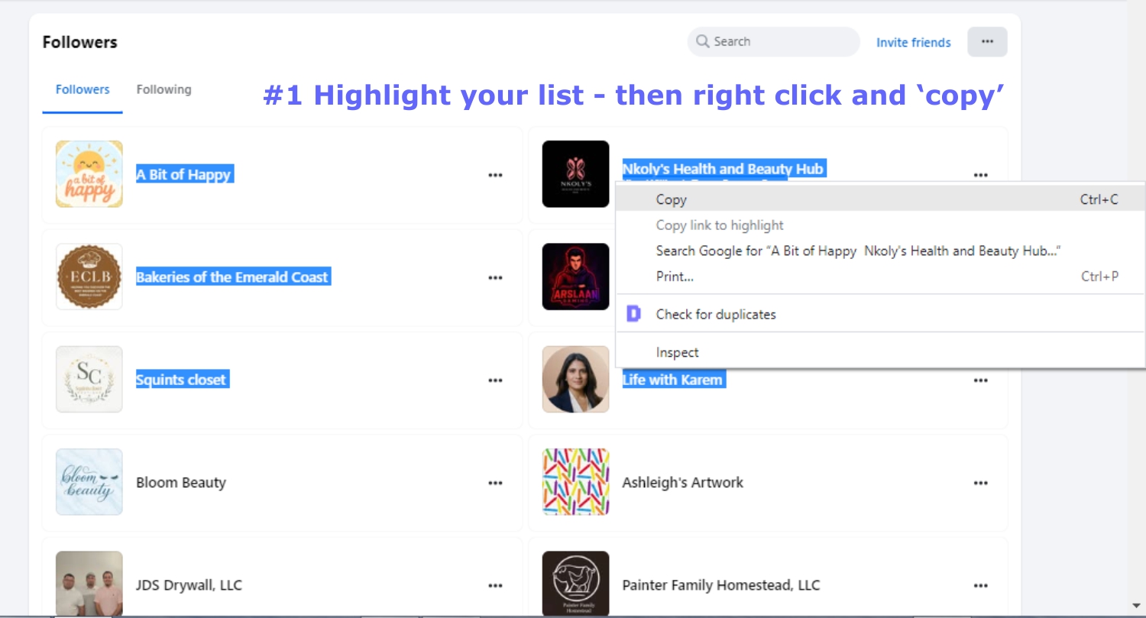Screen dimensions: 1146x618
Task: Click Nkoly's Health and Beauty Hub logo
Action: pos(575,174)
